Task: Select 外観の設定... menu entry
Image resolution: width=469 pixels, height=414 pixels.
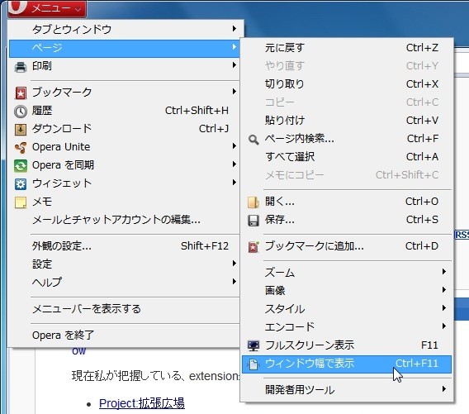Action: [125, 246]
